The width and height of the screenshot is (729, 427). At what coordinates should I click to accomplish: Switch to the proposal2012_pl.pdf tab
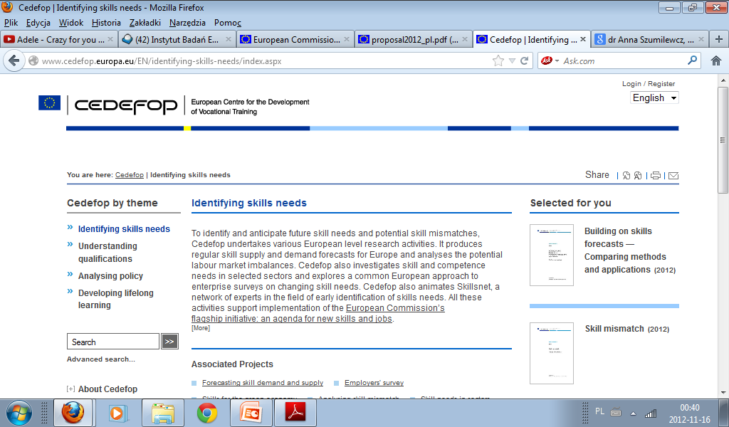pos(413,39)
